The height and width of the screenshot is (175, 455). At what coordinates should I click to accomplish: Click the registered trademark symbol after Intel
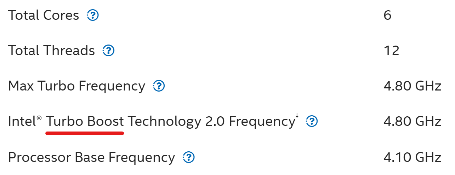click(39, 118)
